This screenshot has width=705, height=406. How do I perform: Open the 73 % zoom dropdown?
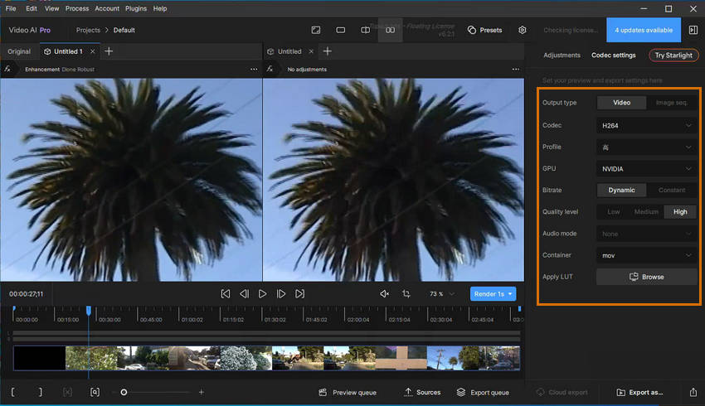[442, 293]
